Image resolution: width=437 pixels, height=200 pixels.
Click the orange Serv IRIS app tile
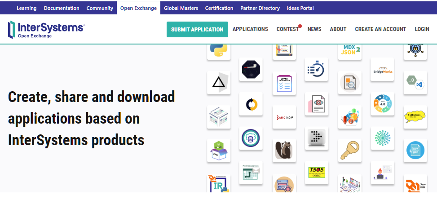(x=415, y=183)
